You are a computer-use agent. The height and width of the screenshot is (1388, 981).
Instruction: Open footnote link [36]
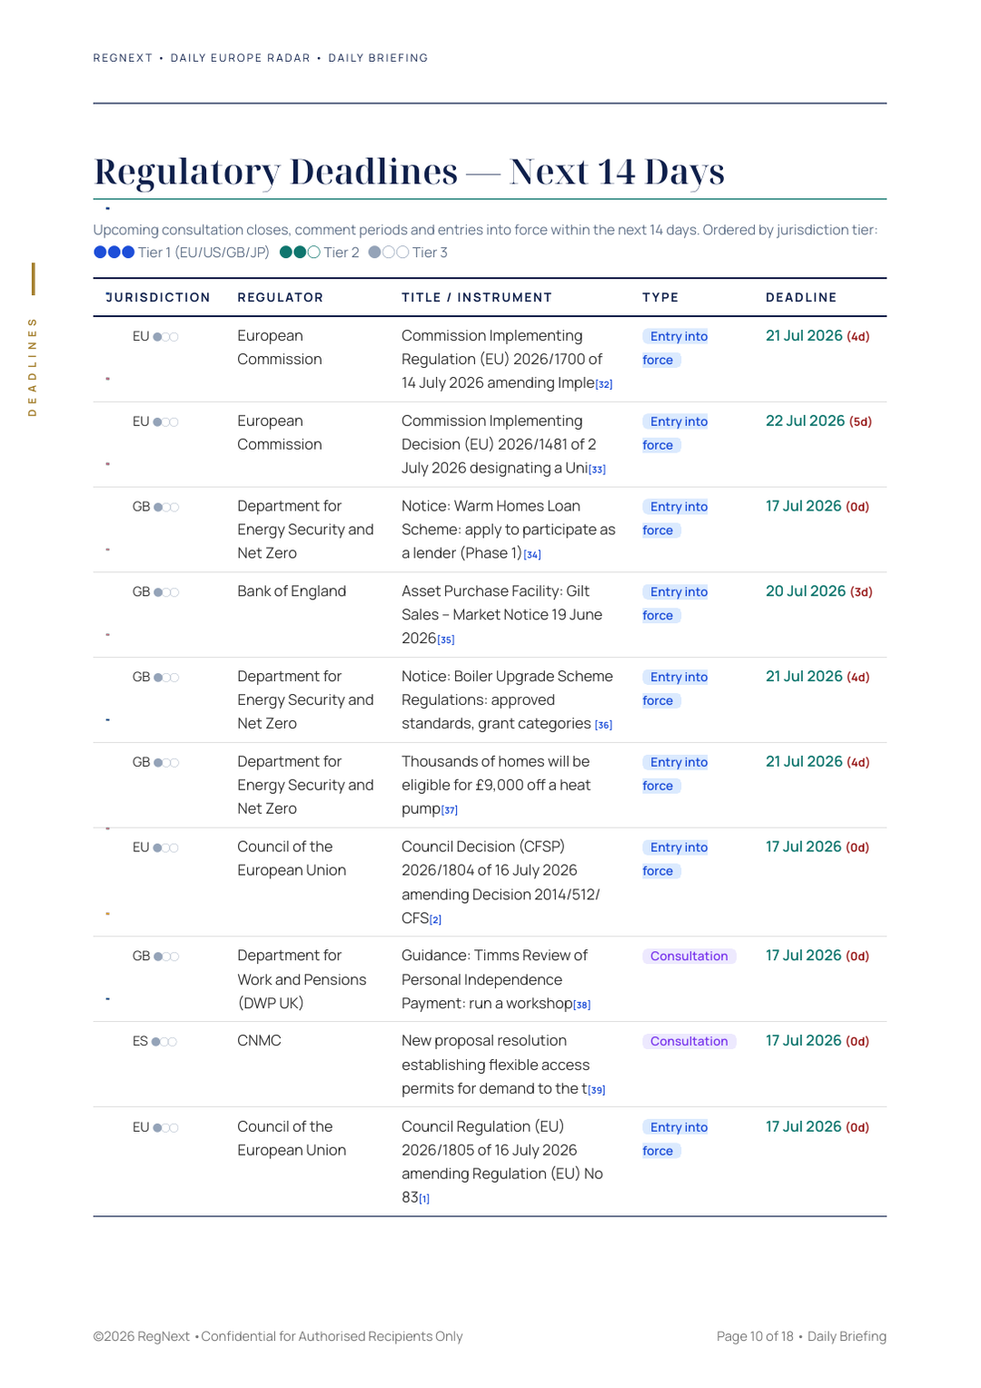604,725
